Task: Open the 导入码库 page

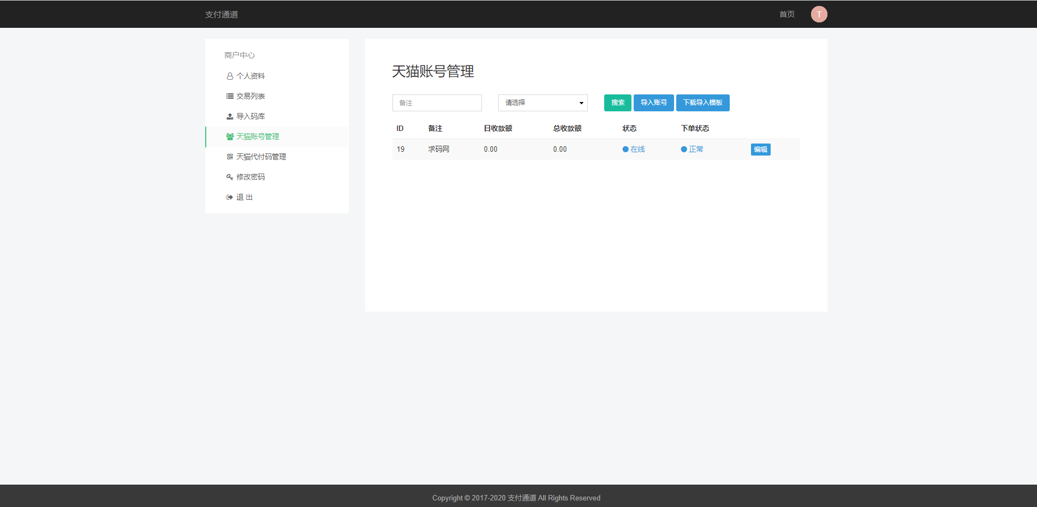Action: tap(277, 116)
